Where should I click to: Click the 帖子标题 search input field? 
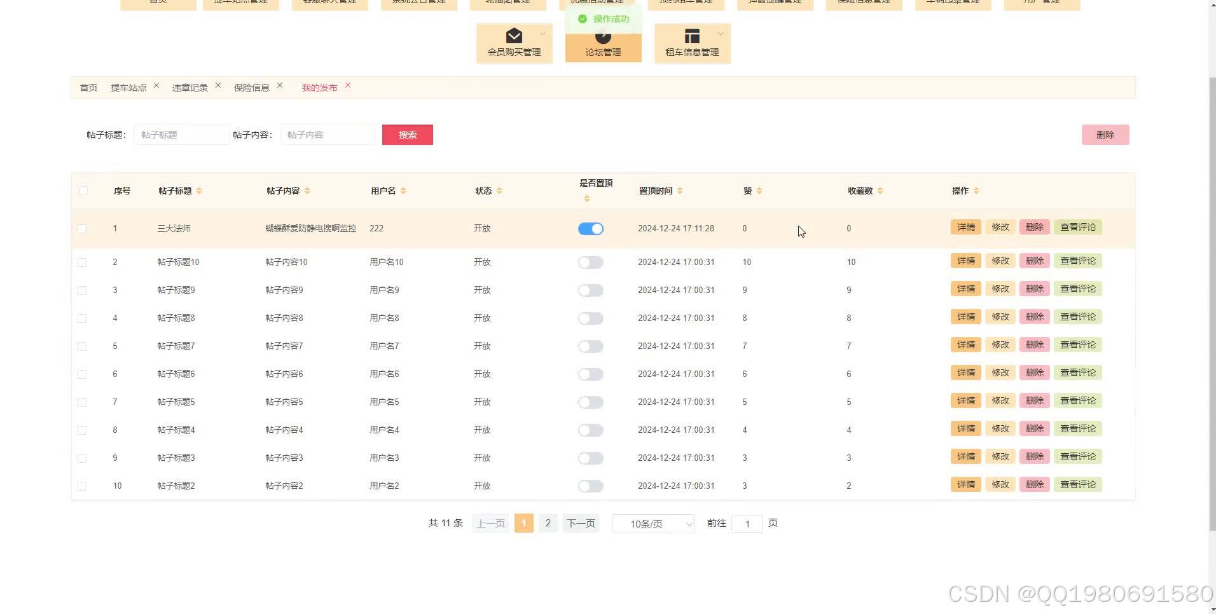pyautogui.click(x=181, y=134)
